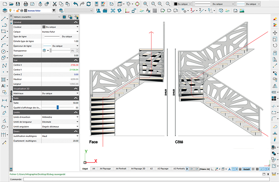Click the Filaire 2d visual style label
279x182 pixels.
point(205,169)
